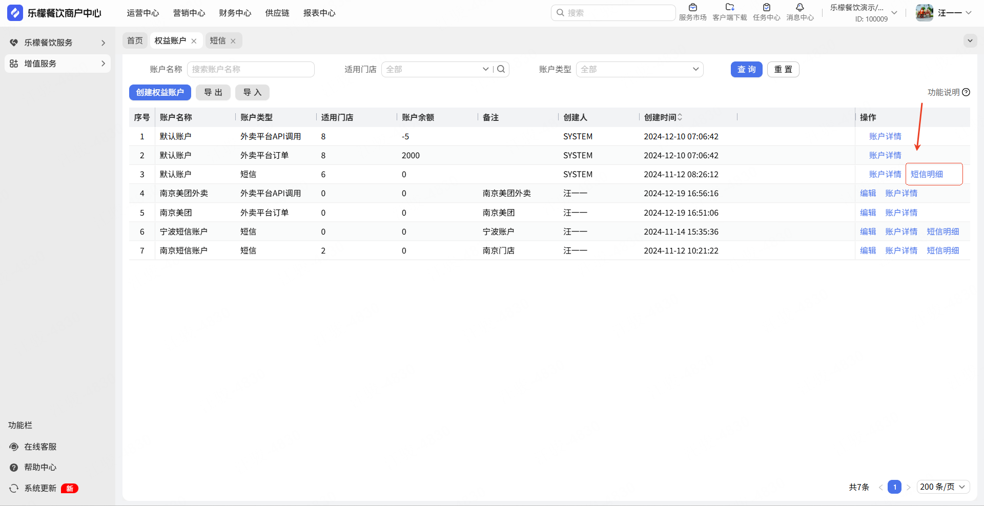Click the 查询 query button
The width and height of the screenshot is (984, 506).
[x=746, y=69]
